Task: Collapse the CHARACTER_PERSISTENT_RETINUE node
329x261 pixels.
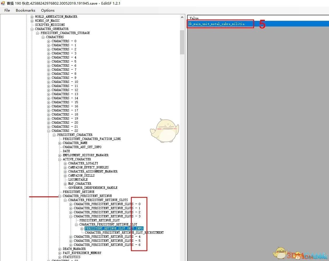Action: click(x=60, y=196)
